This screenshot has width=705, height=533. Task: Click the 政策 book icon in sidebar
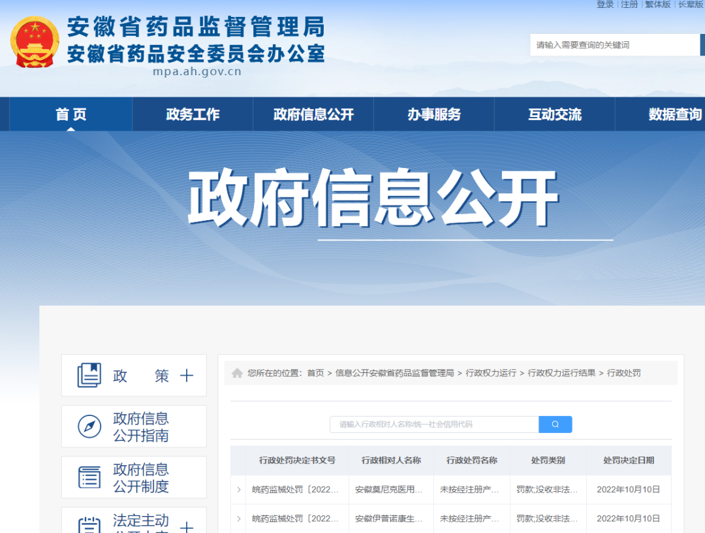coord(89,376)
